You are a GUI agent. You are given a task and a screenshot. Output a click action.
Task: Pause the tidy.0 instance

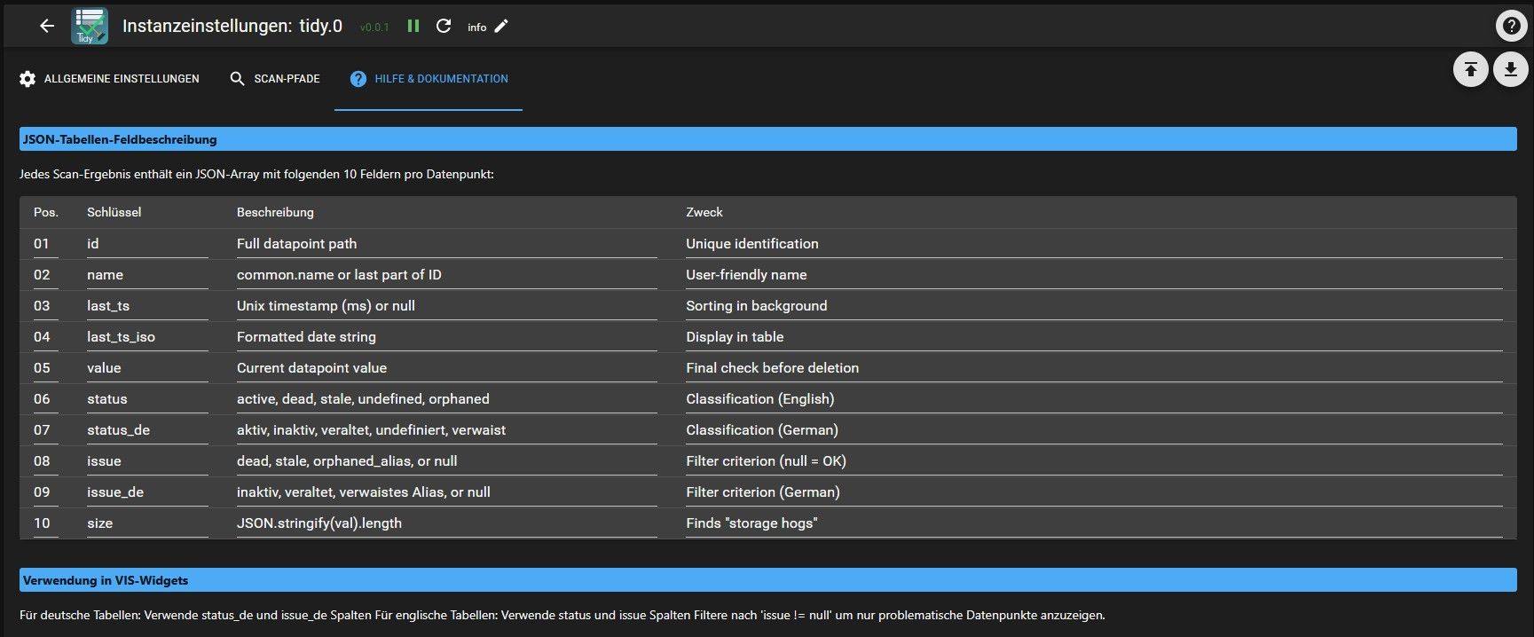(413, 27)
